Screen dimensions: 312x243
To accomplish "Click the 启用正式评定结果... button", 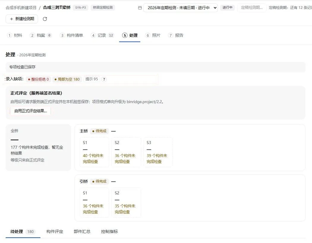I will tap(31, 111).
